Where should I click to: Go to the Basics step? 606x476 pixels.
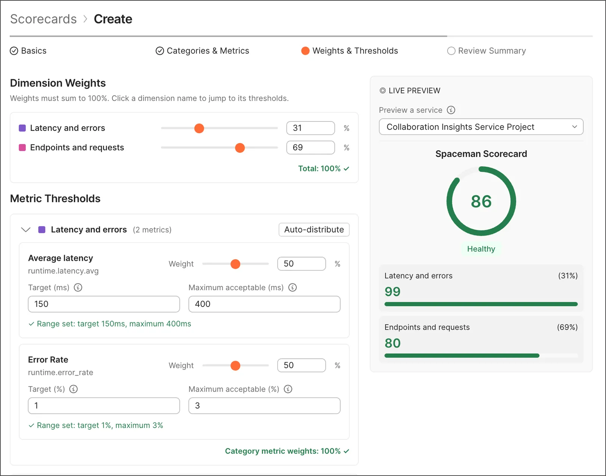point(28,51)
